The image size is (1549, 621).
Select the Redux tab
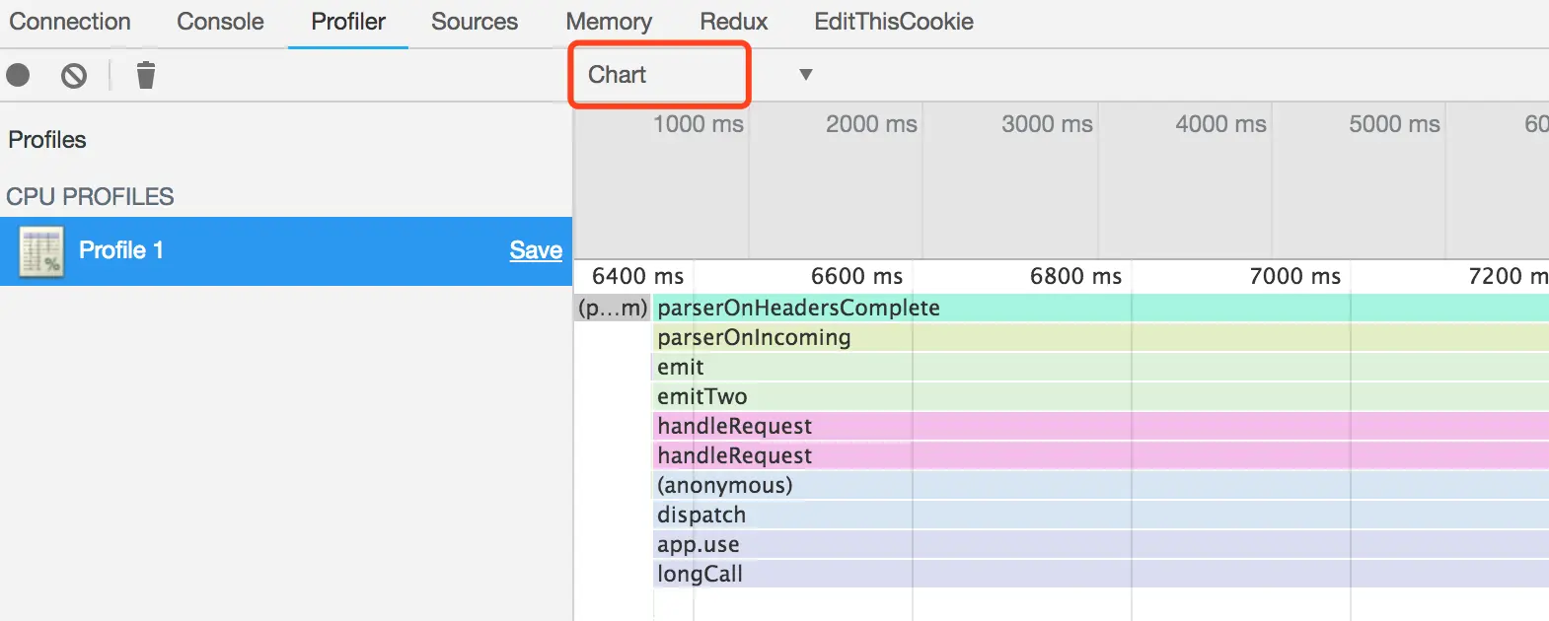[733, 22]
